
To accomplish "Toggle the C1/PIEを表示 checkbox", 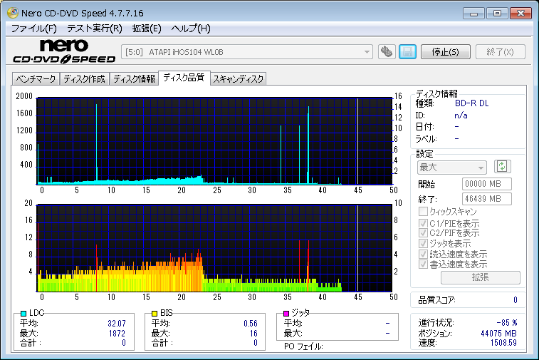I will point(423,223).
